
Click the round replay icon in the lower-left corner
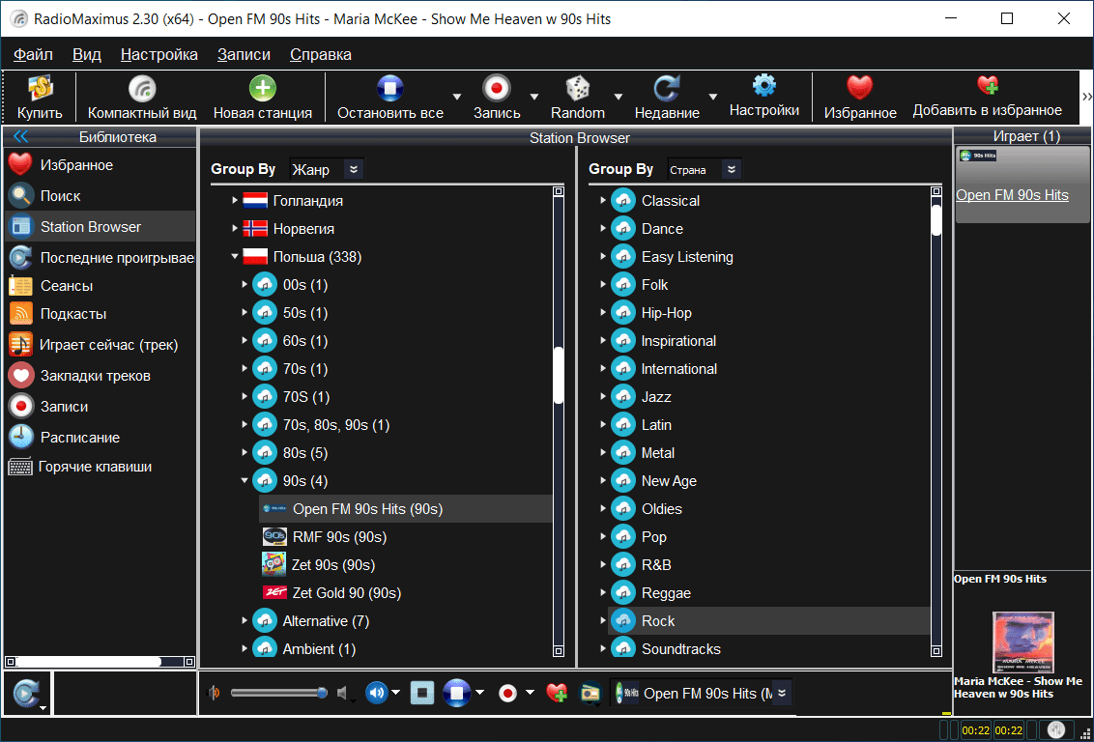click(x=27, y=693)
